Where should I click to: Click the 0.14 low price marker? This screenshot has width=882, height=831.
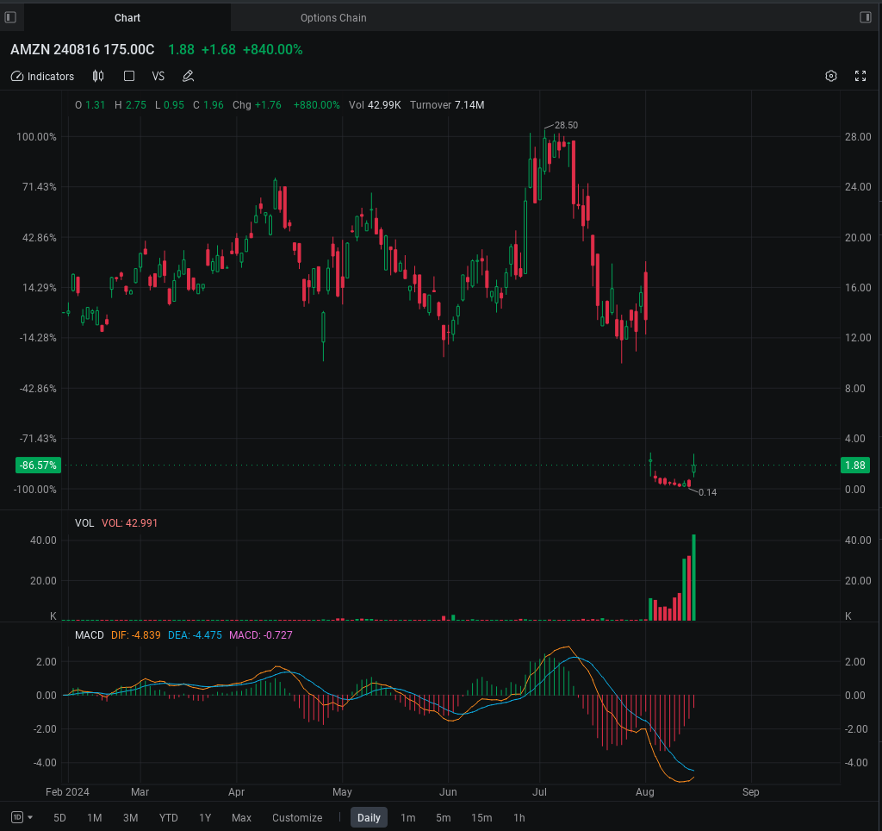(708, 492)
